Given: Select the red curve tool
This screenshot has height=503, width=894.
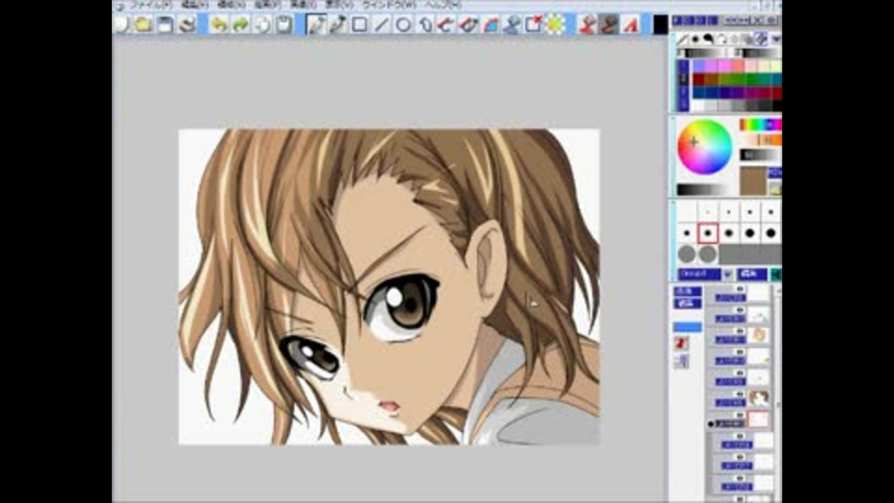Looking at the screenshot, I should point(446,24).
